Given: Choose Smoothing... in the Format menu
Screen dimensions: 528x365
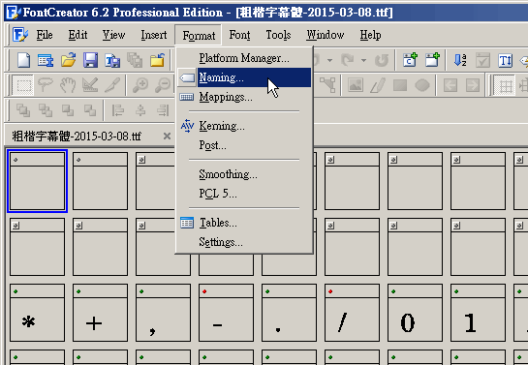Looking at the screenshot, I should (x=244, y=174).
